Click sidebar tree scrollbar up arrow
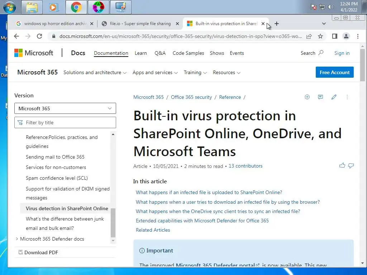367x275 pixels. pos(113,135)
